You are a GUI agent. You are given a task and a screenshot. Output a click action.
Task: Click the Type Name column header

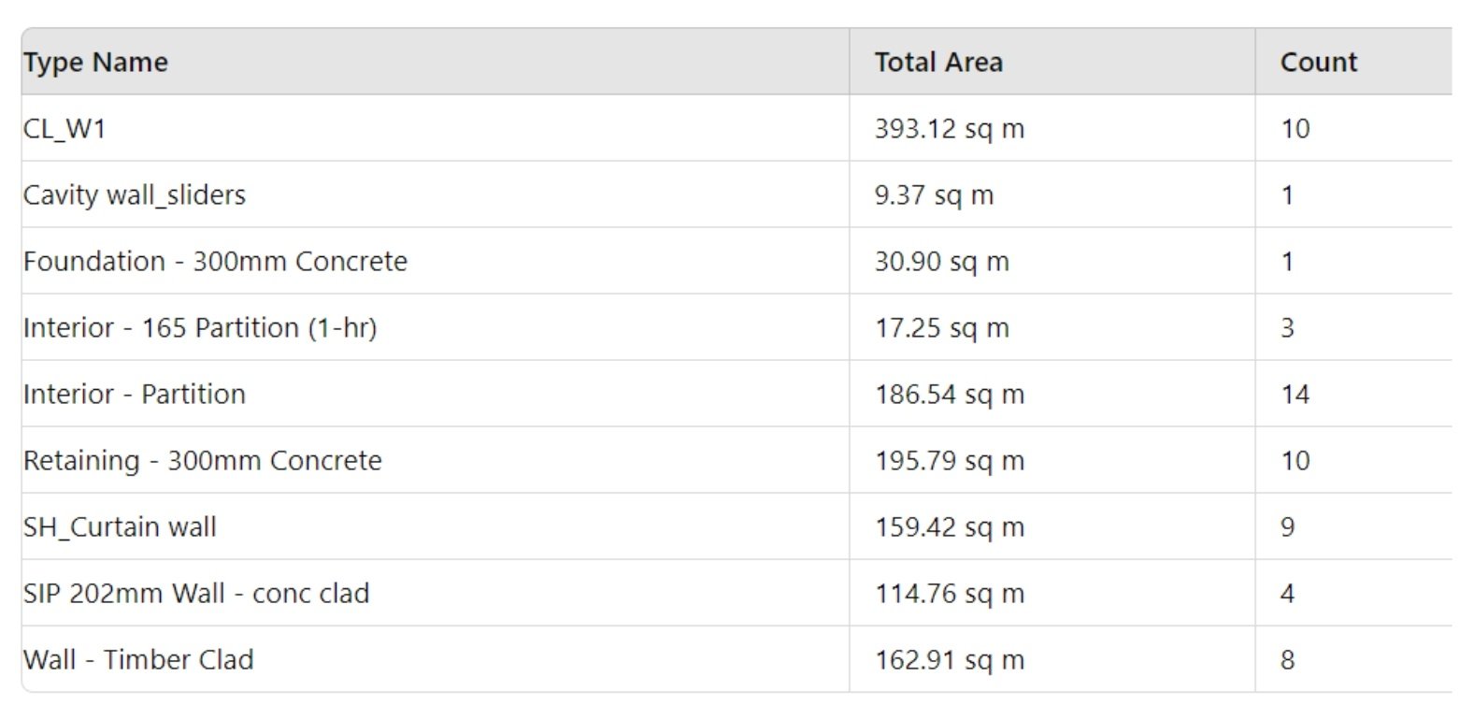click(95, 62)
